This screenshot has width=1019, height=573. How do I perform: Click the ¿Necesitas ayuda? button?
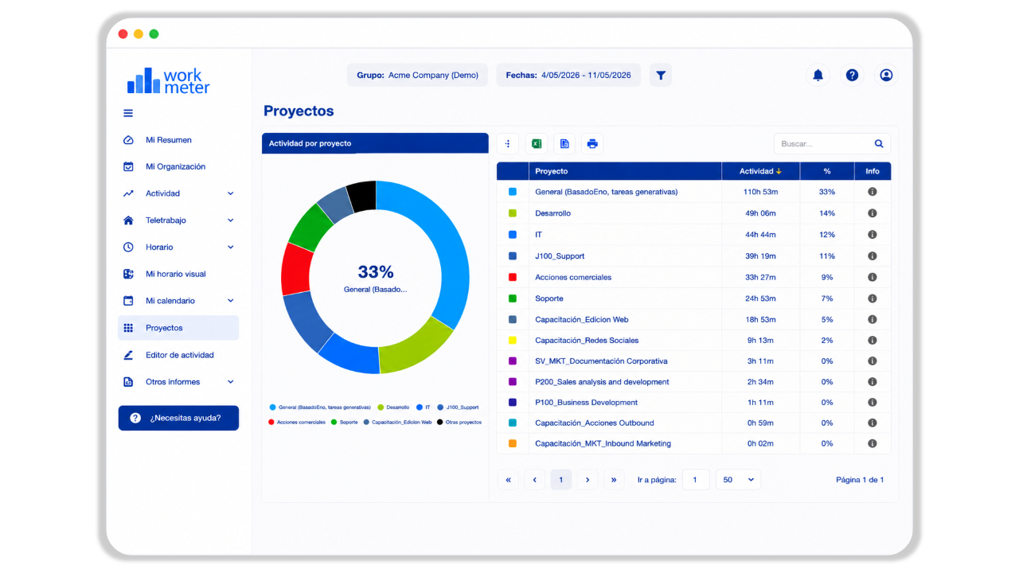click(178, 418)
